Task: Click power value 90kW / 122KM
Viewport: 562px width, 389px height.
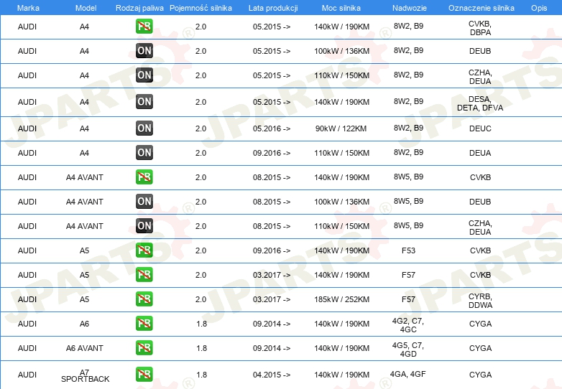Action: coord(341,128)
